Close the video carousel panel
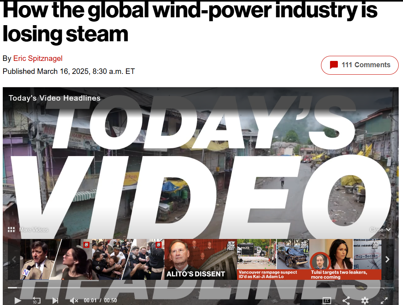Image resolution: width=403 pixels, height=305 pixels. click(x=380, y=230)
